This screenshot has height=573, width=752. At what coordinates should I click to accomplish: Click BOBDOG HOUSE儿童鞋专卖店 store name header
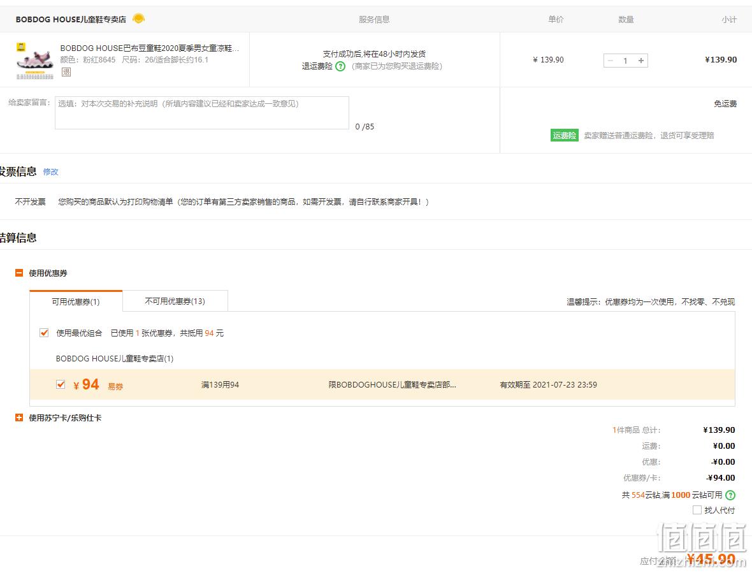click(x=71, y=19)
